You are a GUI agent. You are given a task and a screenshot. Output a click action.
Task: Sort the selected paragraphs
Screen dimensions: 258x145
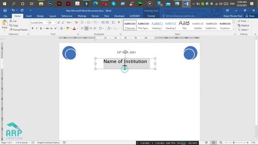[x=113, y=23]
